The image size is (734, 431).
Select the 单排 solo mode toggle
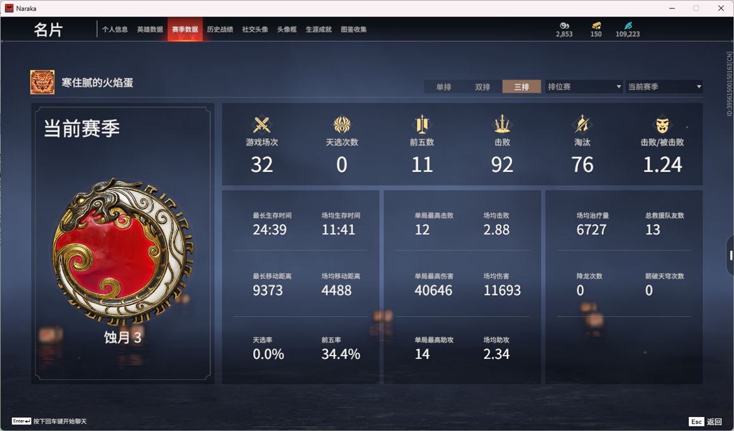(443, 86)
